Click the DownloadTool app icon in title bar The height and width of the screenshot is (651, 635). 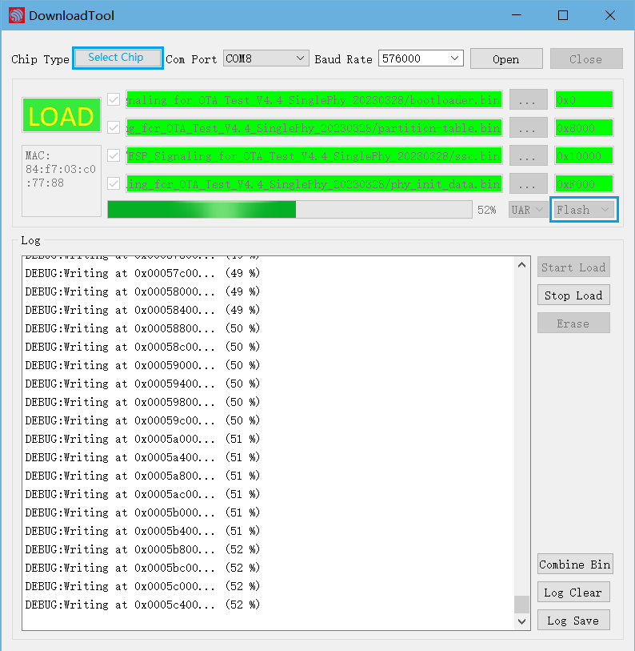(x=16, y=15)
